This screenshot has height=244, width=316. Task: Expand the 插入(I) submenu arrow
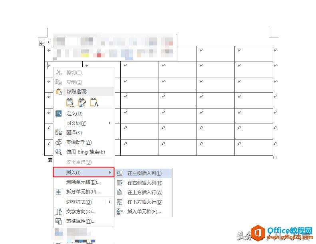click(109, 172)
